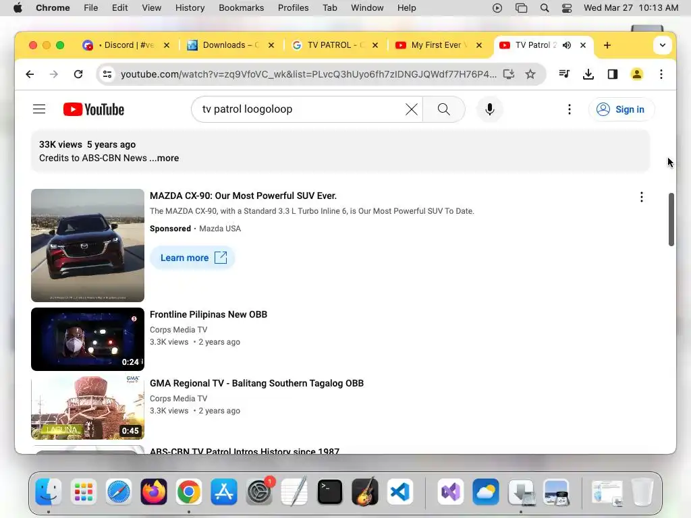
Task: Open Trash in the Dock
Action: point(642,492)
